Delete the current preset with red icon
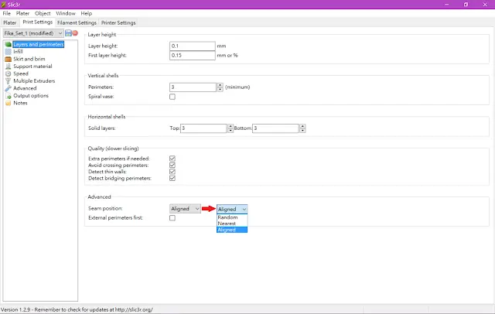This screenshot has height=314, width=495. [75, 32]
